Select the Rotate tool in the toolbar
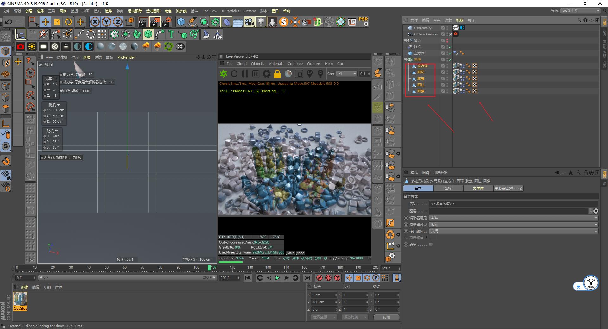608x329 pixels. [69, 22]
